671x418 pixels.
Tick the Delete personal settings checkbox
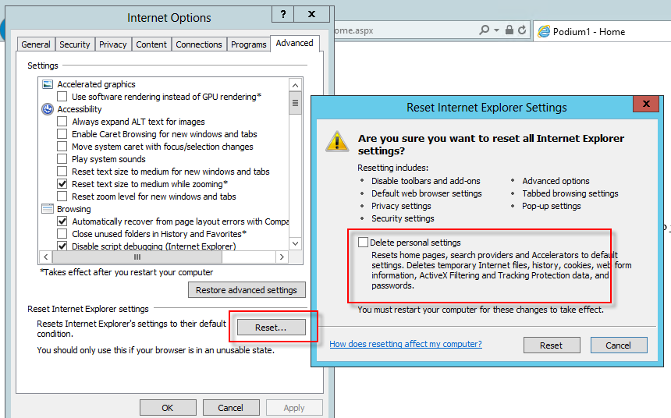363,243
